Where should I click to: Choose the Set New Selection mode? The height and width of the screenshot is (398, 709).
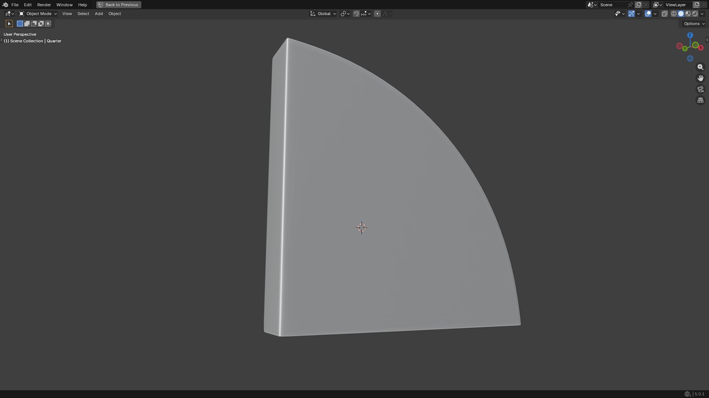click(20, 24)
